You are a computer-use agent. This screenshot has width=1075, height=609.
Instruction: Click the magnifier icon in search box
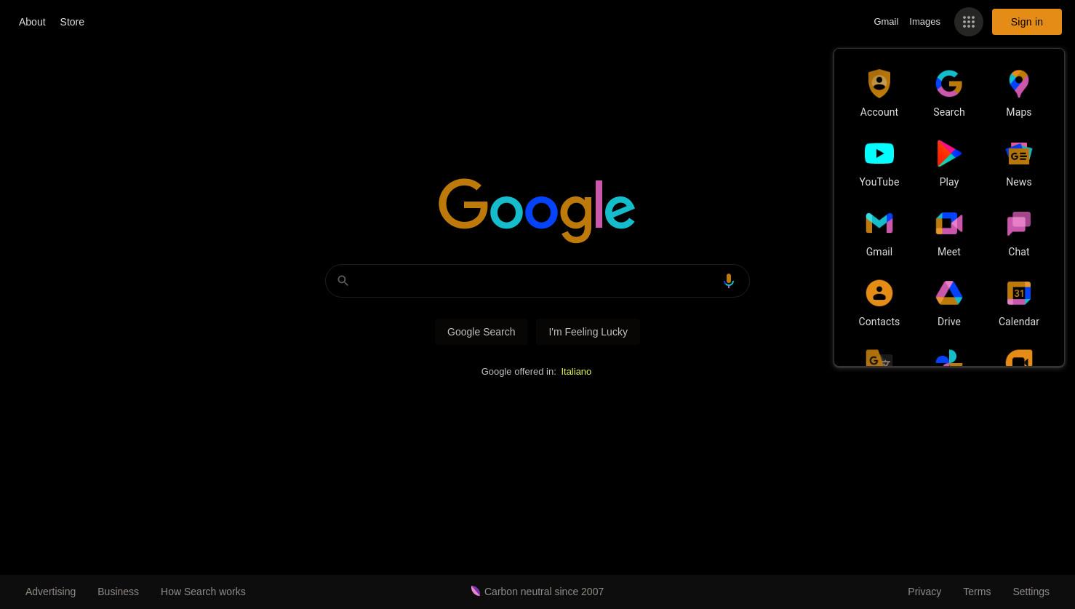(x=343, y=281)
